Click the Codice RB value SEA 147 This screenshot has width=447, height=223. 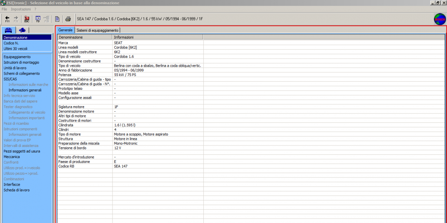pyautogui.click(x=121, y=166)
